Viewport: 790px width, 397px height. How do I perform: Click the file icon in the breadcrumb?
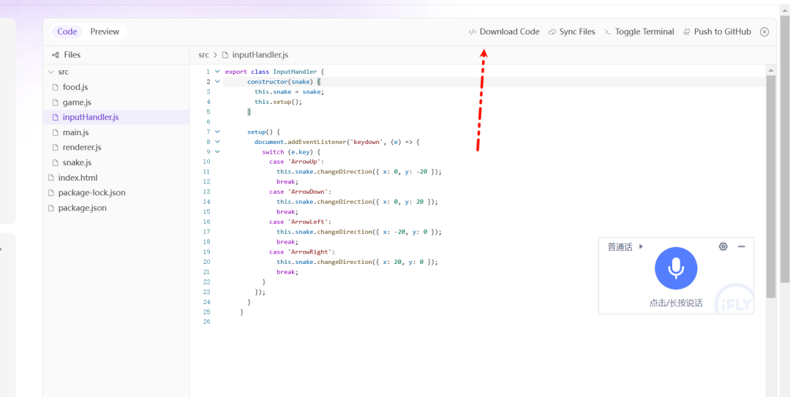click(x=225, y=55)
